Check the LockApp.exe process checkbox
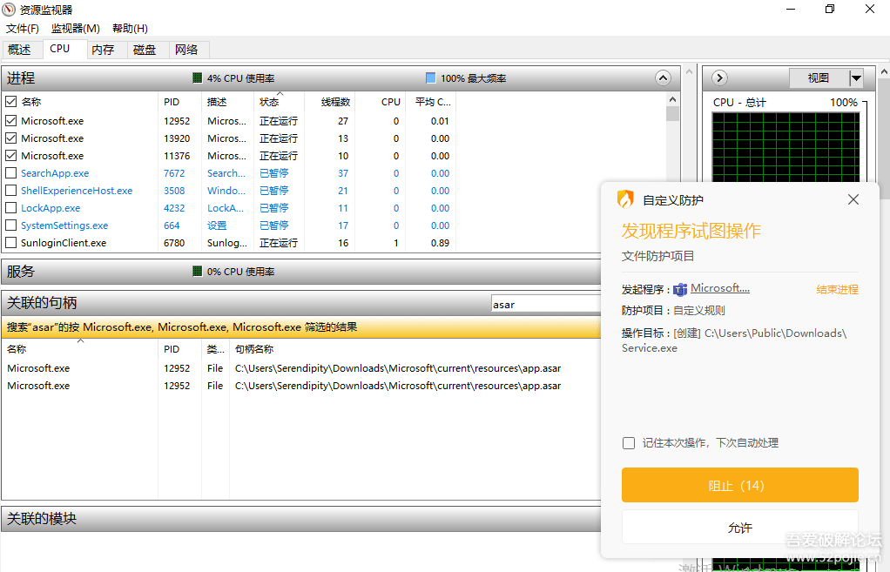This screenshot has height=572, width=890. coord(10,208)
